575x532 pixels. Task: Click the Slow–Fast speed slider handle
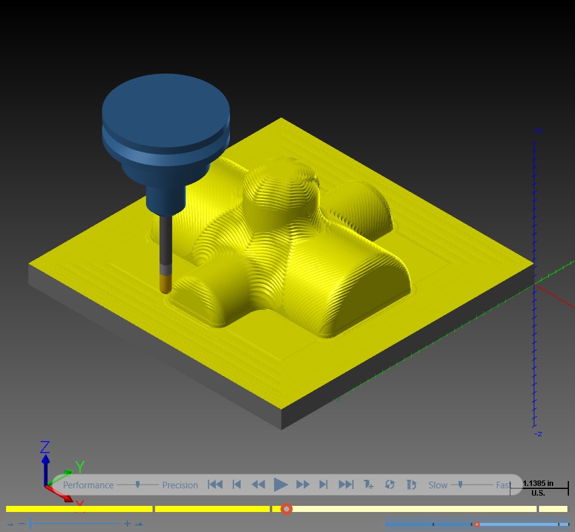(460, 485)
